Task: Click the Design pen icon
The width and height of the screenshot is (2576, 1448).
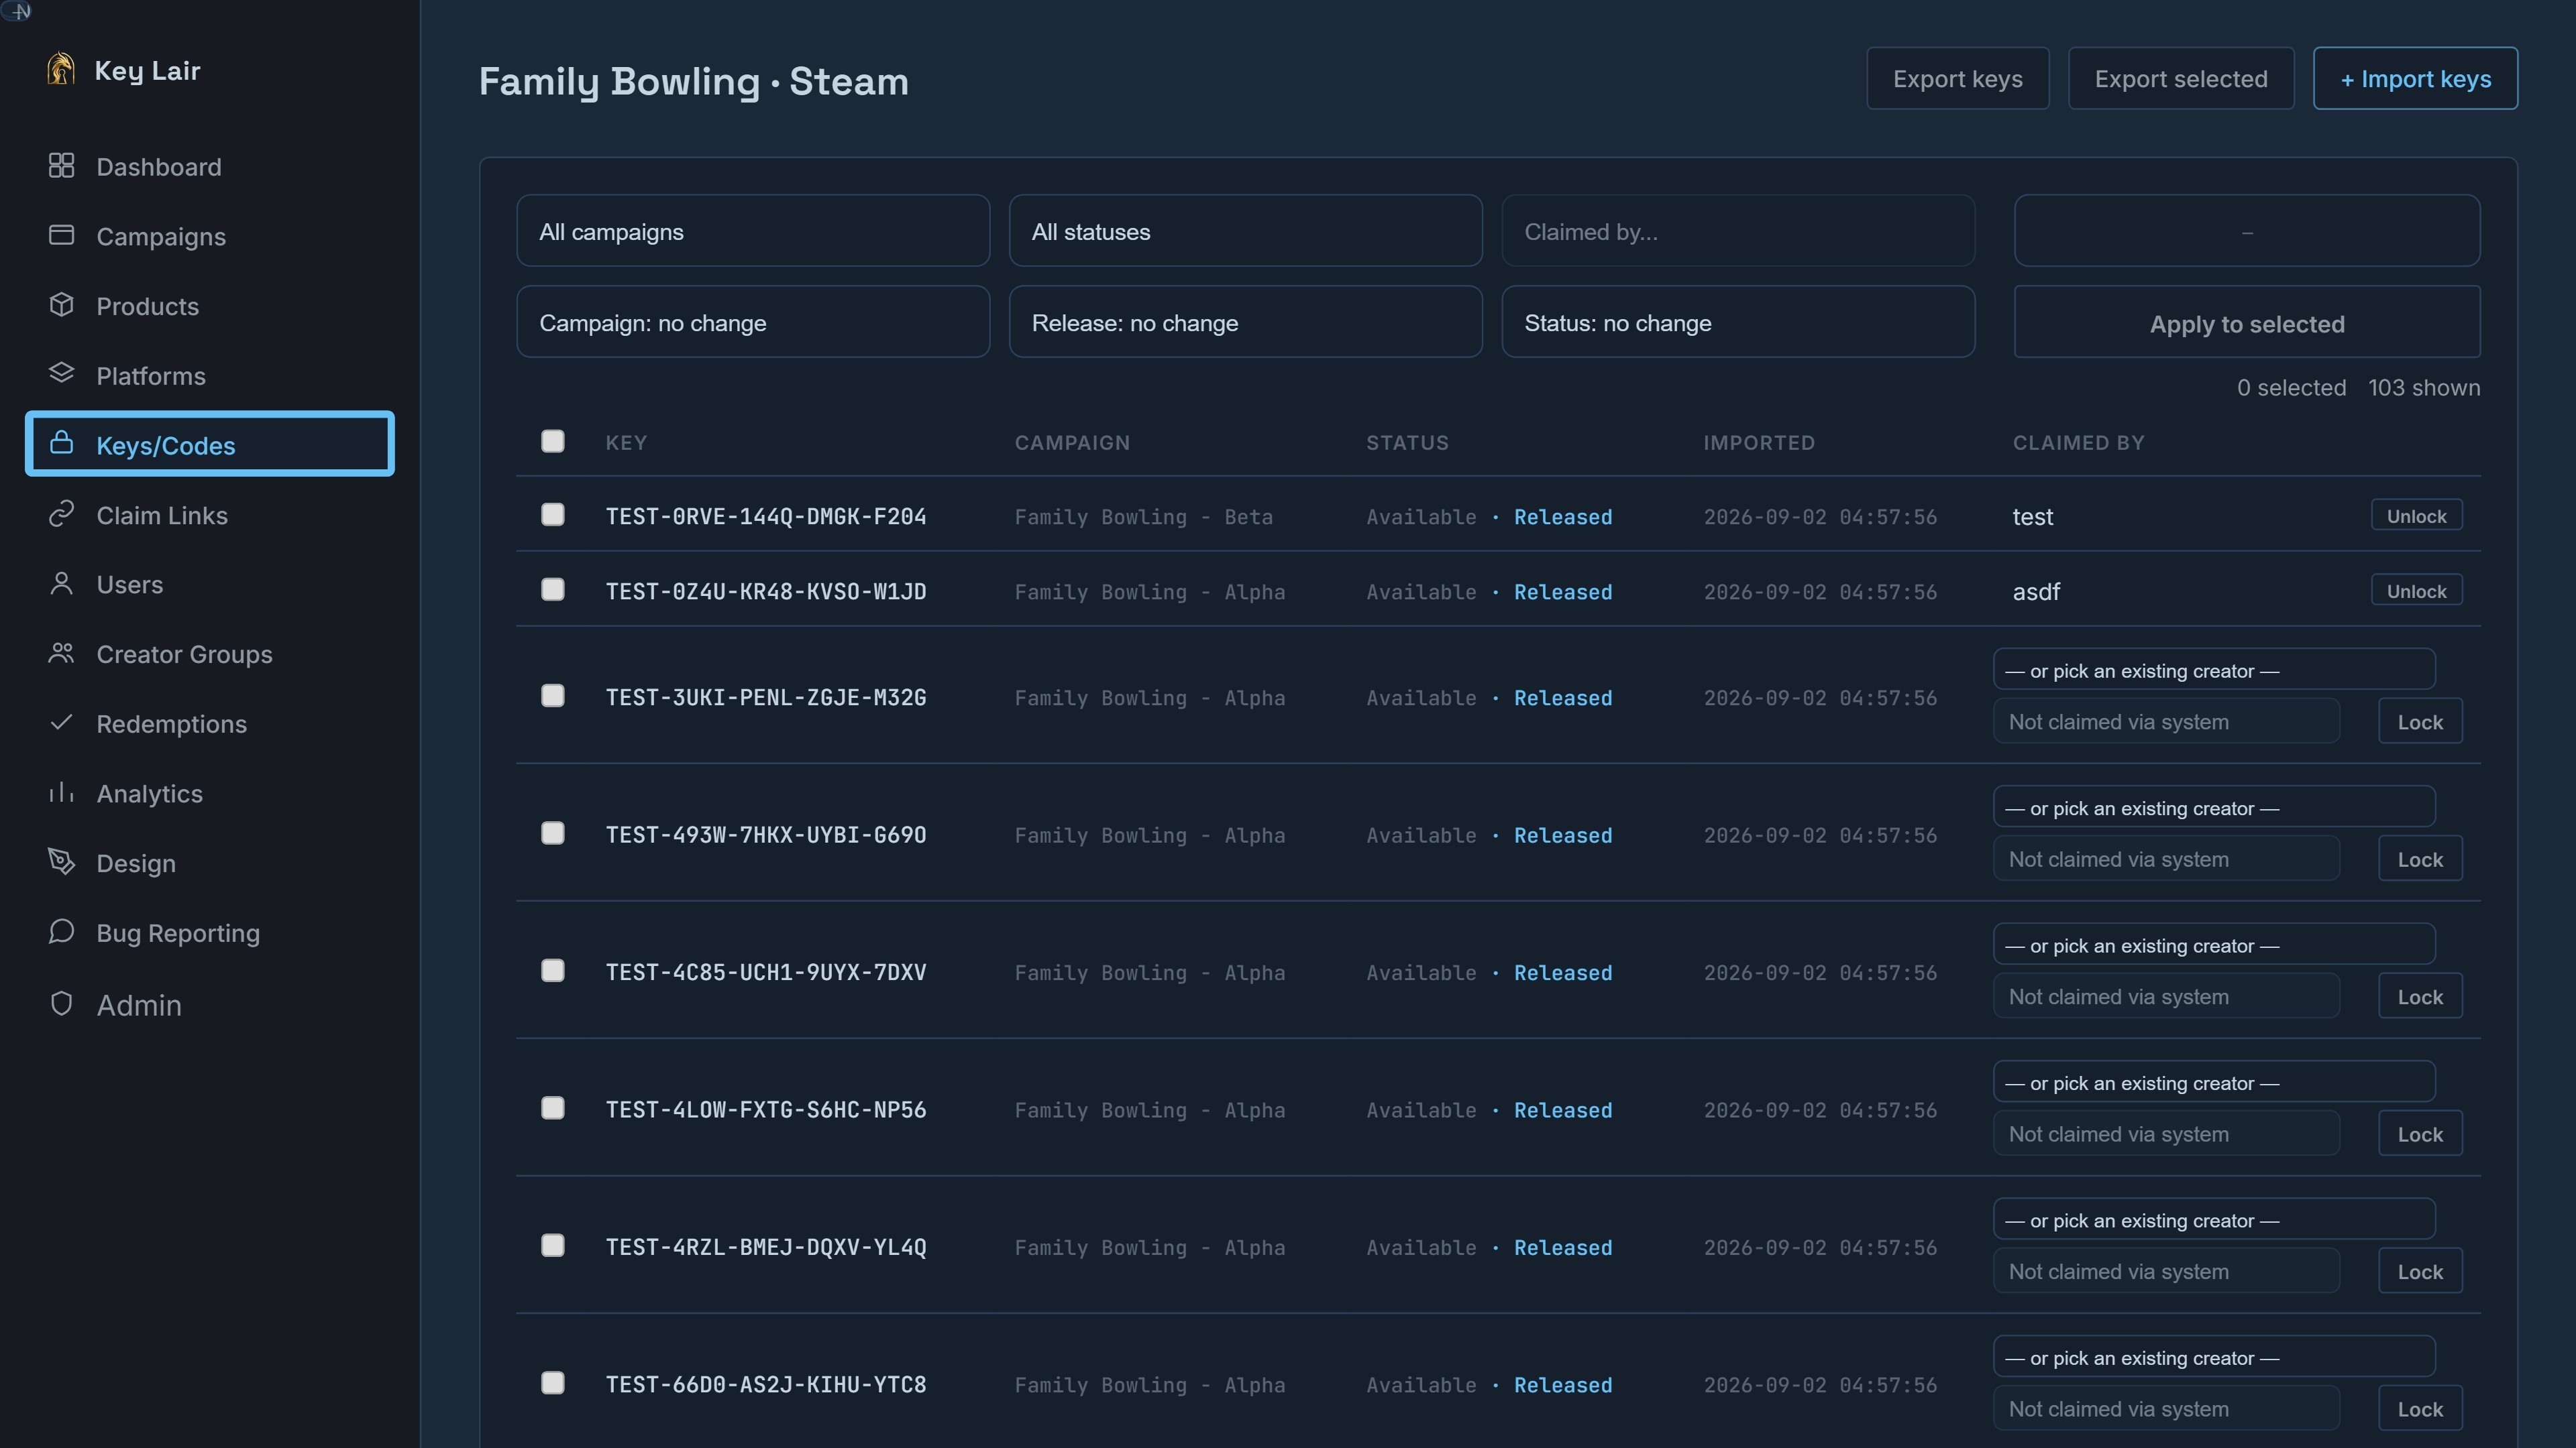Action: [61, 861]
